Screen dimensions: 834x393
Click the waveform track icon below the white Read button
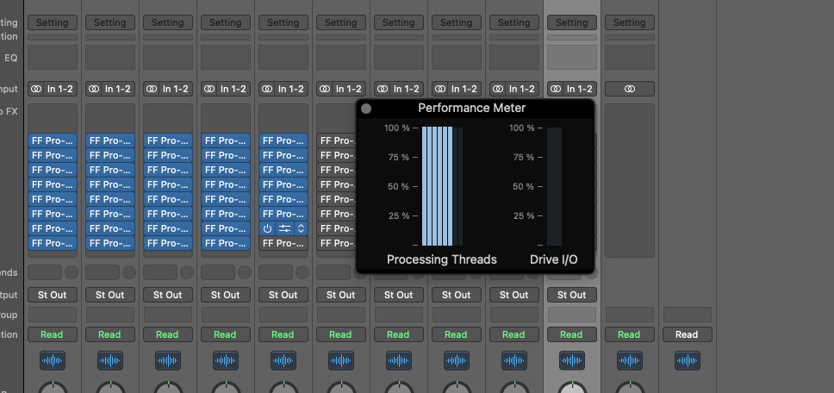click(x=688, y=360)
